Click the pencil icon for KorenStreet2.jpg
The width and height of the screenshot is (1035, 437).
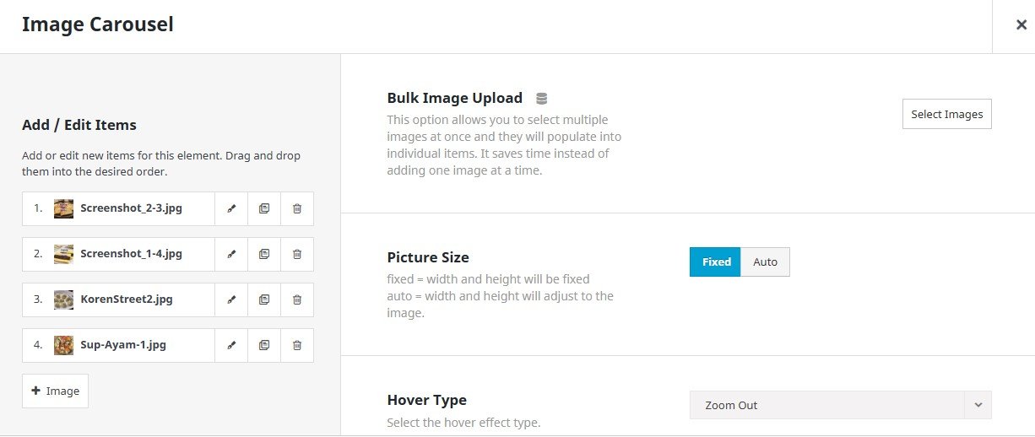[231, 299]
